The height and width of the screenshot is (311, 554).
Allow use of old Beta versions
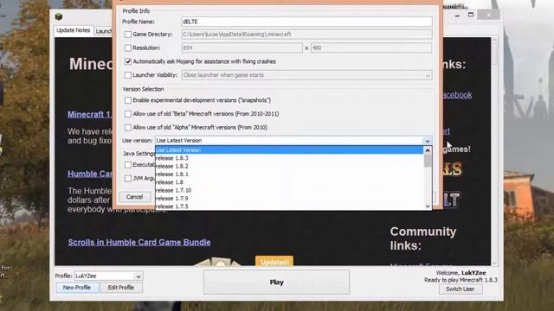[128, 114]
